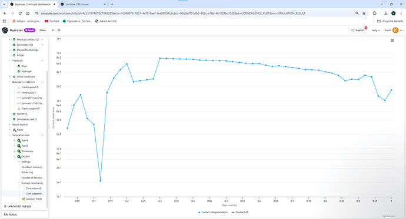Reload the browser page

(x=20, y=13)
